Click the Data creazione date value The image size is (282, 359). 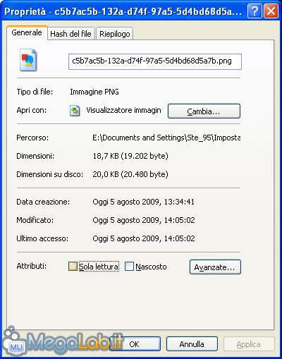[x=143, y=202]
